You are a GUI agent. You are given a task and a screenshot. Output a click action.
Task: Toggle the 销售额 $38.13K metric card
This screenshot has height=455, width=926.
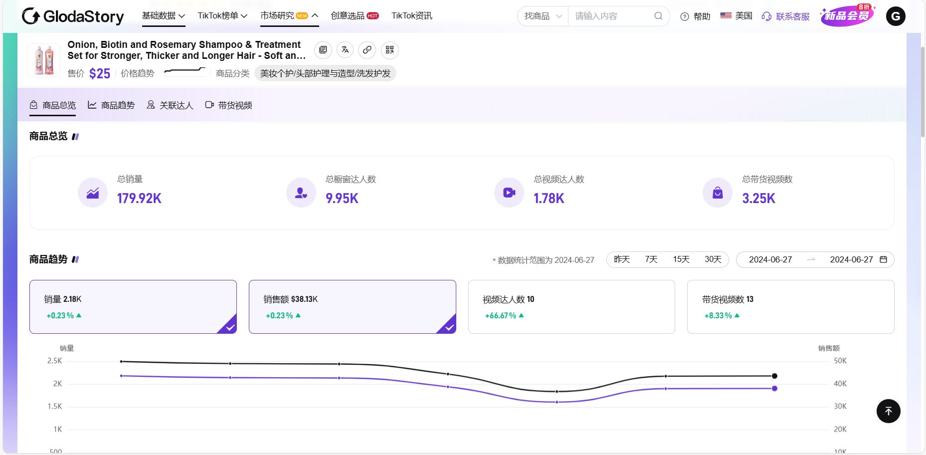[353, 307]
